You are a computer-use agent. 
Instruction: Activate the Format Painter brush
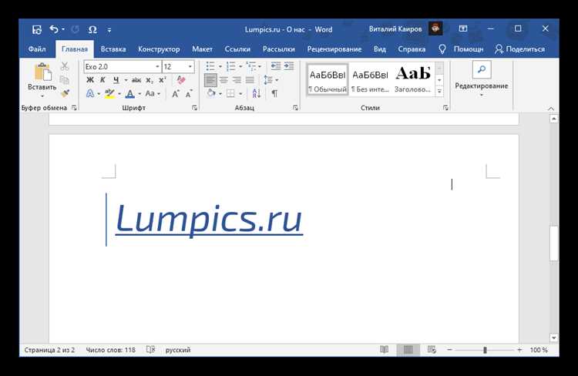(x=66, y=93)
